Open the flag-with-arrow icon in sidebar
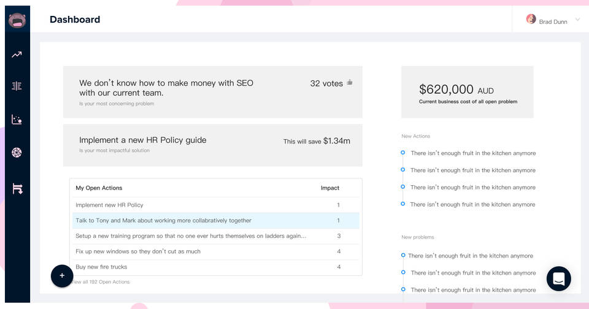The image size is (589, 309). (17, 189)
